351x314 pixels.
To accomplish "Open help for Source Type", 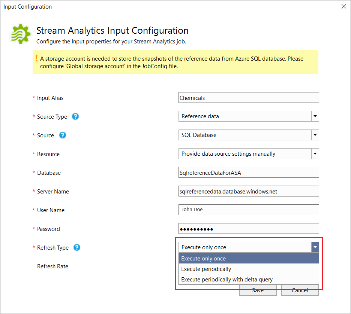I will (75, 116).
